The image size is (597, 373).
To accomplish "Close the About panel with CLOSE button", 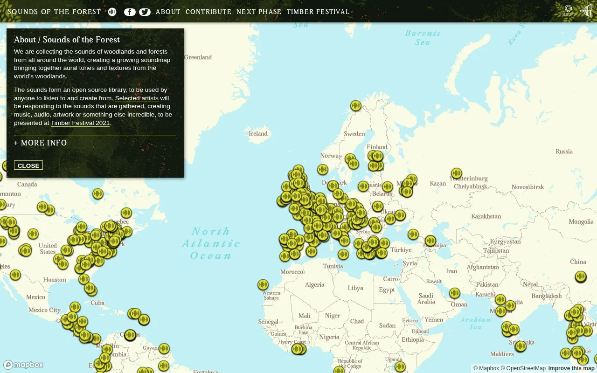I will coord(28,165).
